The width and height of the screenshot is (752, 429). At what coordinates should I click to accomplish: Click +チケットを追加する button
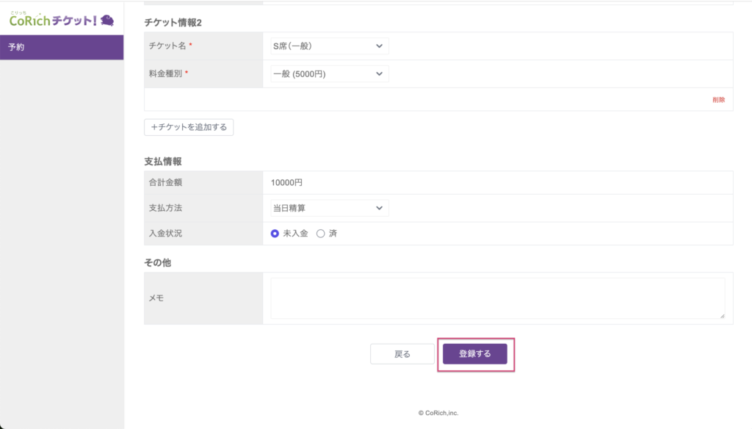point(189,127)
